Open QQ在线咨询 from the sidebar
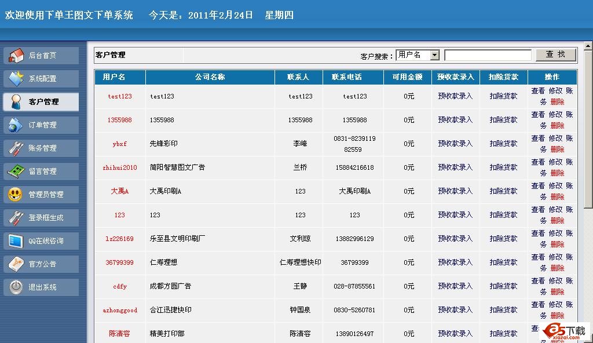The image size is (593, 343). 41,241
